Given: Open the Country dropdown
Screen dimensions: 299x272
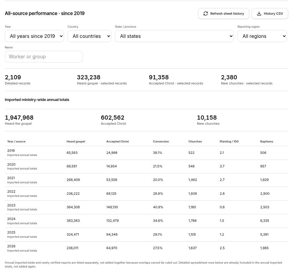Looking at the screenshot, I should click(89, 36).
